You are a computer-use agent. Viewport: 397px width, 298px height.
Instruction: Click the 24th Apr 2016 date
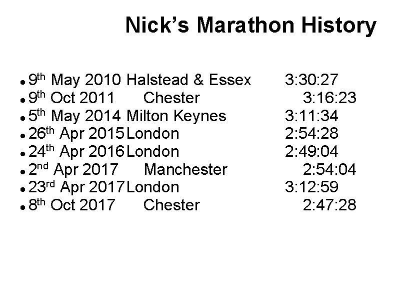tap(76, 151)
